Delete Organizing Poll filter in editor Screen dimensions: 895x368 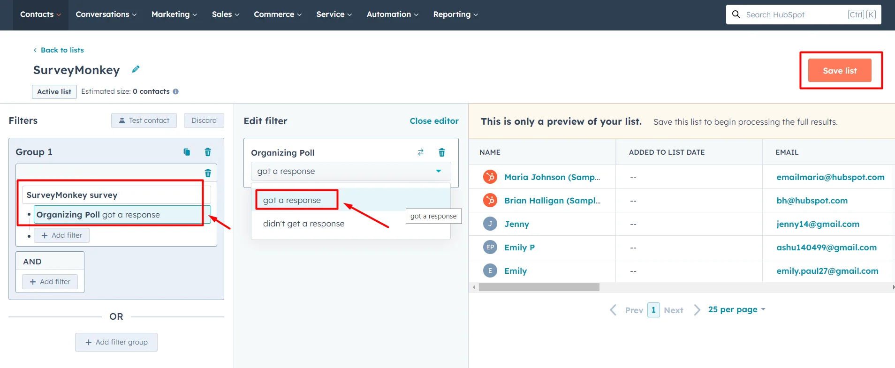[x=442, y=152]
